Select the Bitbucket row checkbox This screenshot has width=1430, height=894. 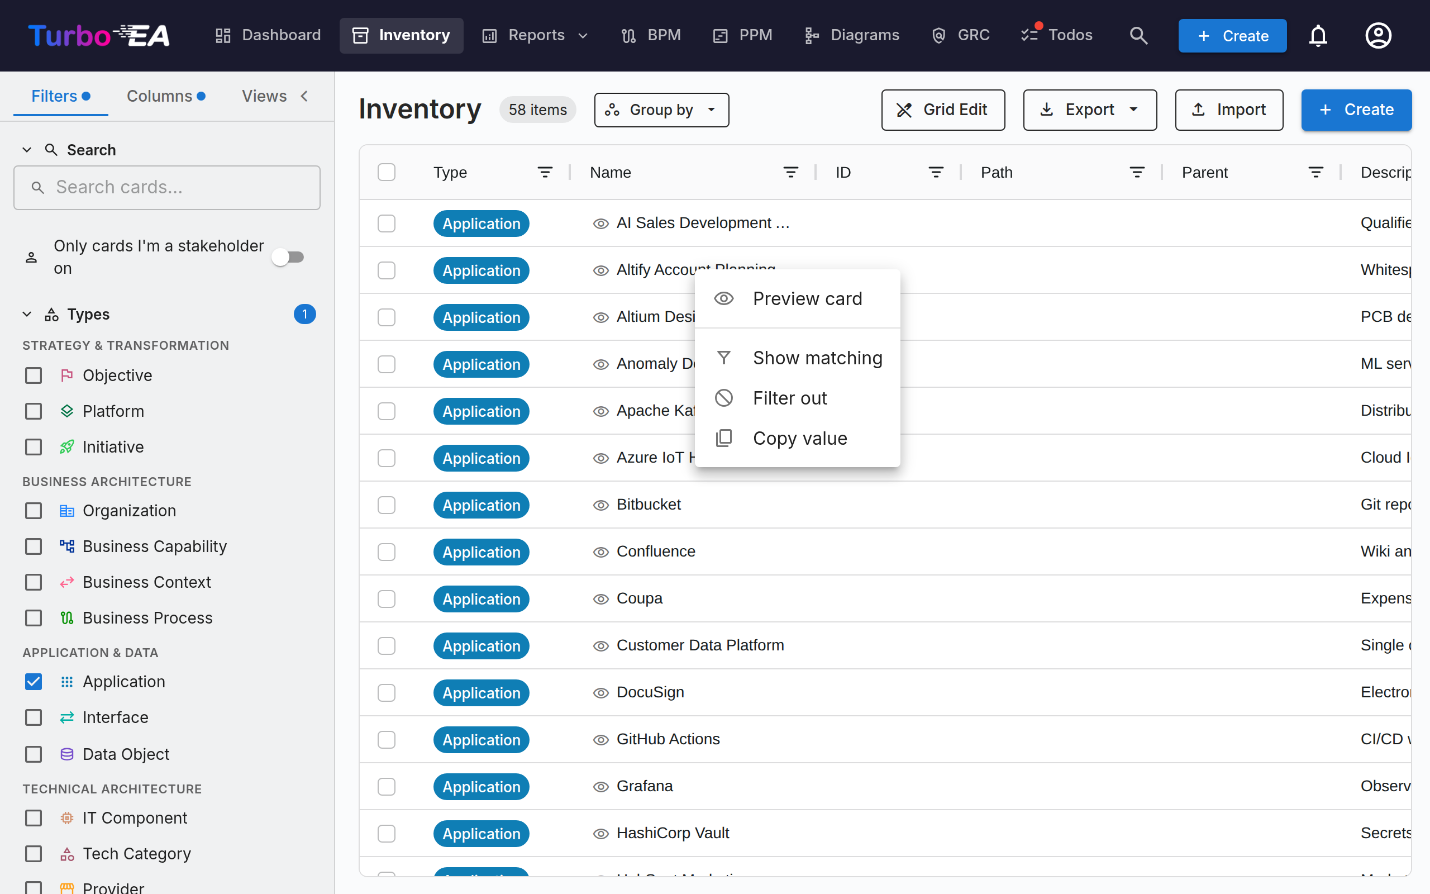[387, 505]
